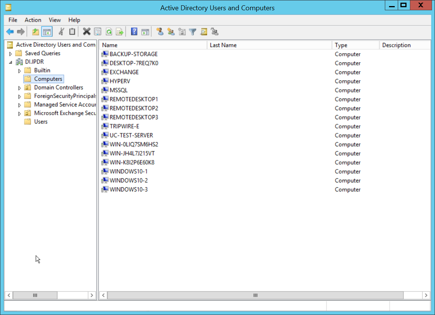Click the Export List toolbar icon
435x315 pixels.
coord(120,32)
